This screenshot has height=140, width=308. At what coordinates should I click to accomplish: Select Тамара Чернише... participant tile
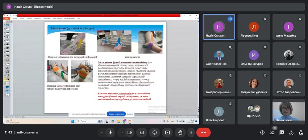pos(219,83)
